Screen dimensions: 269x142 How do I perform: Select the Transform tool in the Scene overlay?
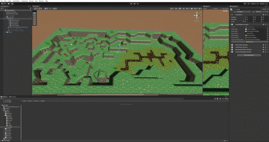click(34, 24)
